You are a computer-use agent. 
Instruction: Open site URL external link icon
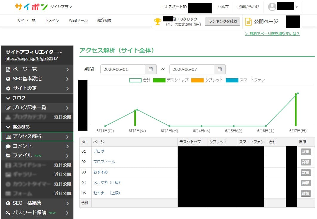coord(56,59)
